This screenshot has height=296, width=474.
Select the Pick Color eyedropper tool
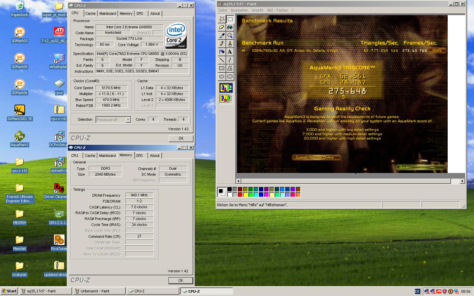tap(222, 36)
